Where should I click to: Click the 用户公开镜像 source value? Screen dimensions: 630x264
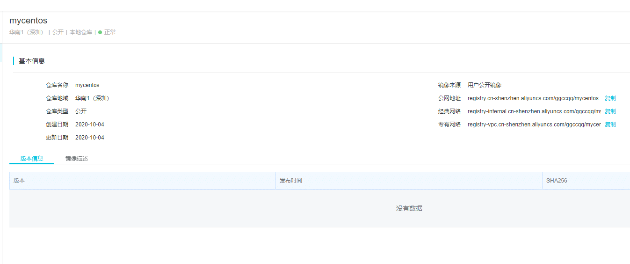click(x=485, y=85)
